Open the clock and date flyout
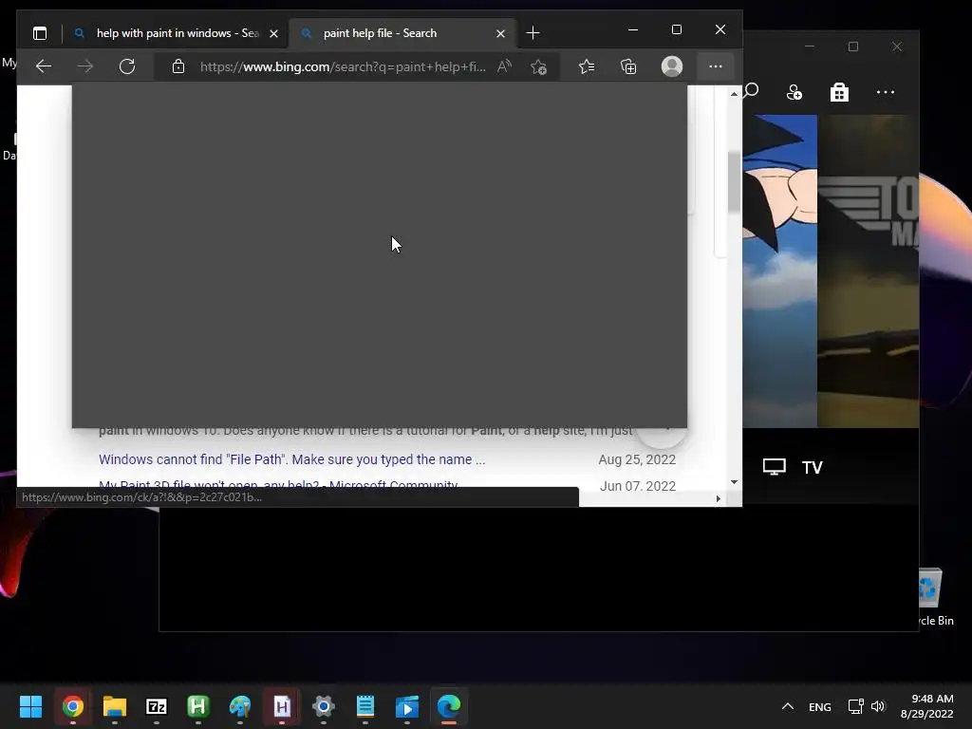The image size is (972, 729). [x=926, y=706]
